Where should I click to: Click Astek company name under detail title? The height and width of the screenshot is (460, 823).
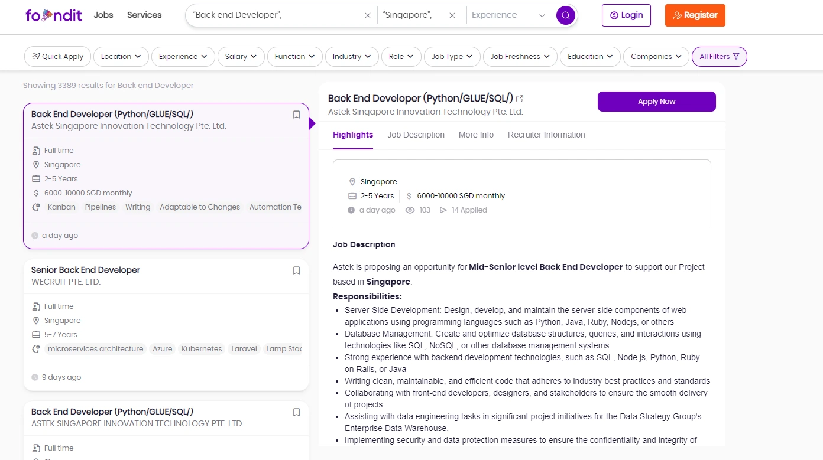pos(426,112)
